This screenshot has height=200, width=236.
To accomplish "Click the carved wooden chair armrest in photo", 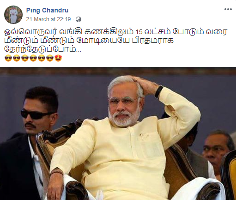I will 75,190.
